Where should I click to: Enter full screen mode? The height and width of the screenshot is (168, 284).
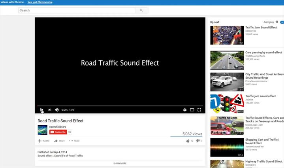click(x=199, y=110)
